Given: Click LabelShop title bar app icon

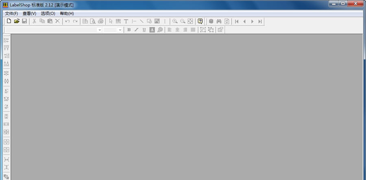Looking at the screenshot, I should point(5,4).
